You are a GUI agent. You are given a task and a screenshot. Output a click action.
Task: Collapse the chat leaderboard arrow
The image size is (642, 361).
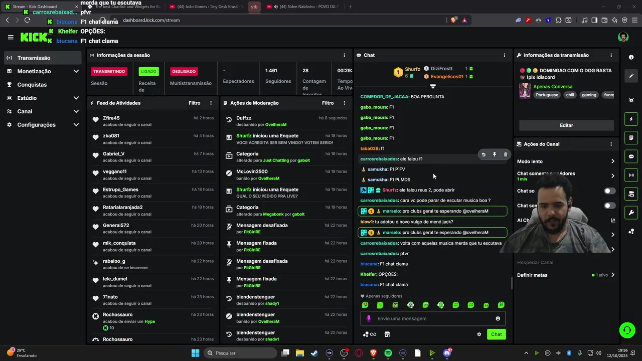[433, 86]
